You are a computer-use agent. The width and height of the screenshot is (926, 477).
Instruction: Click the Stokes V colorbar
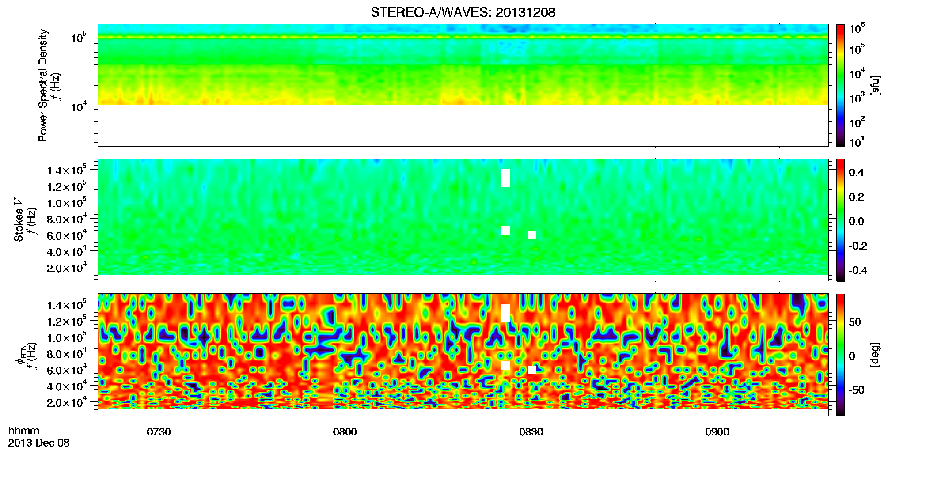(x=841, y=220)
